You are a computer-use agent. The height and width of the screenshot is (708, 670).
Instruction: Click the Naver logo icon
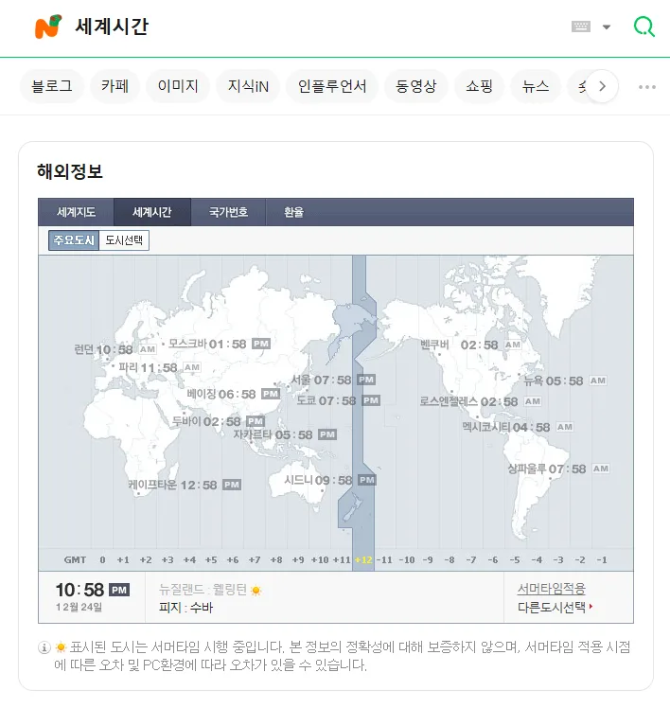(x=48, y=27)
